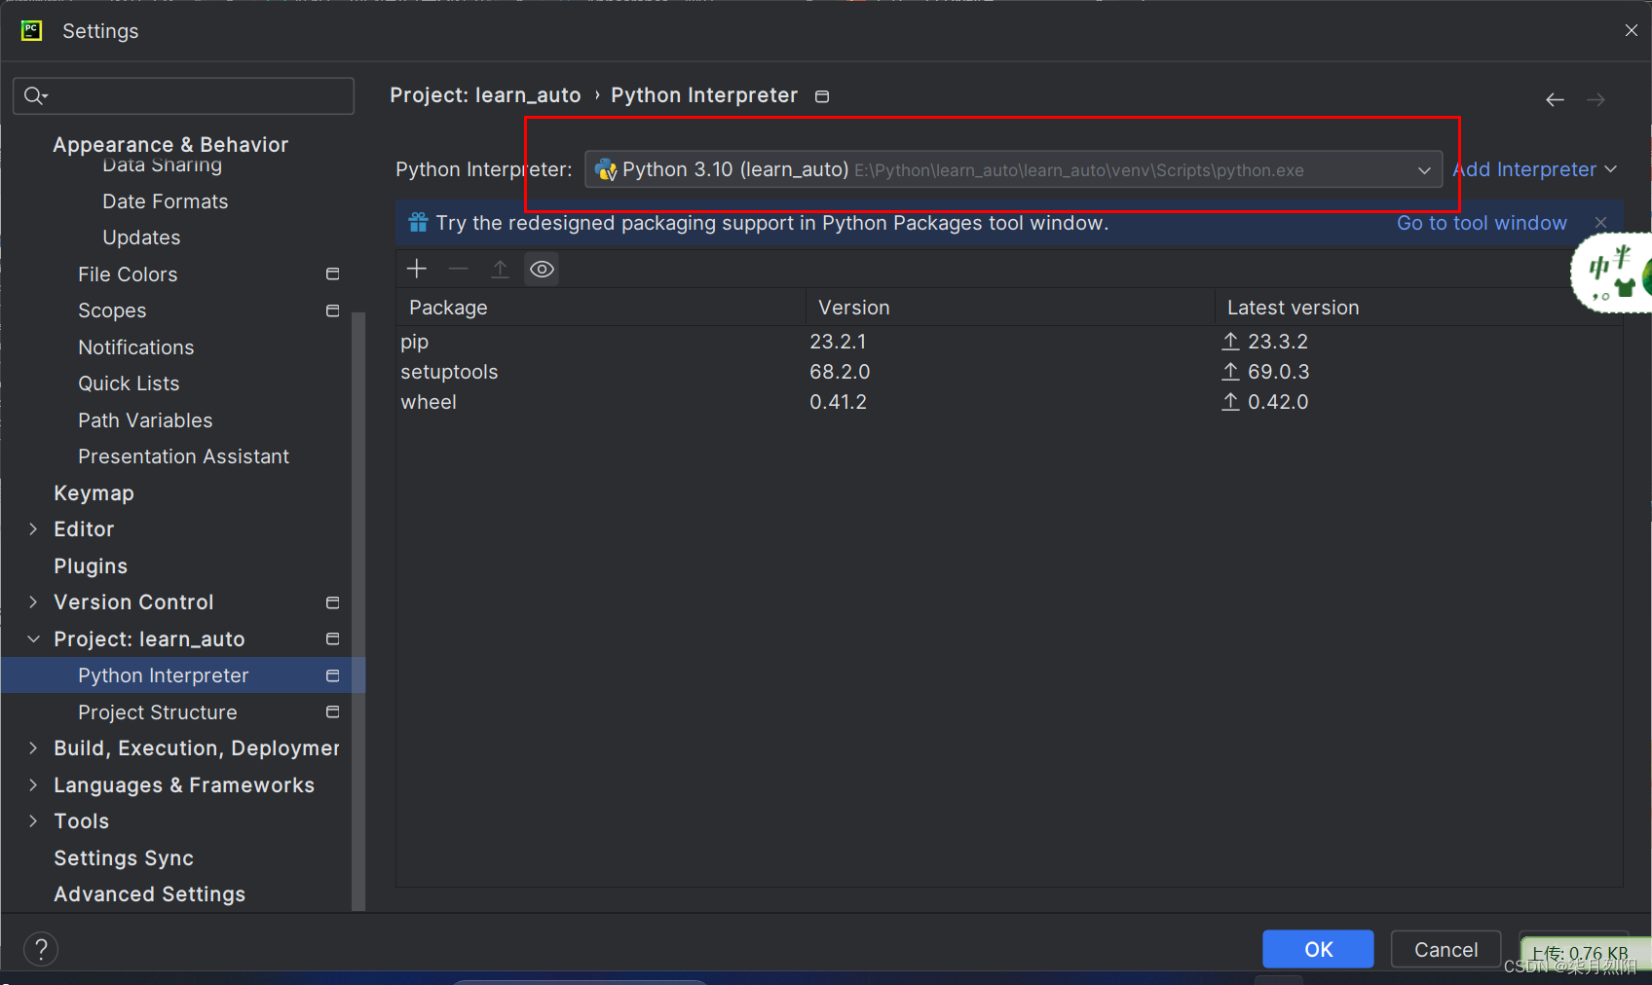Click the OK button
The height and width of the screenshot is (985, 1652).
(1318, 949)
